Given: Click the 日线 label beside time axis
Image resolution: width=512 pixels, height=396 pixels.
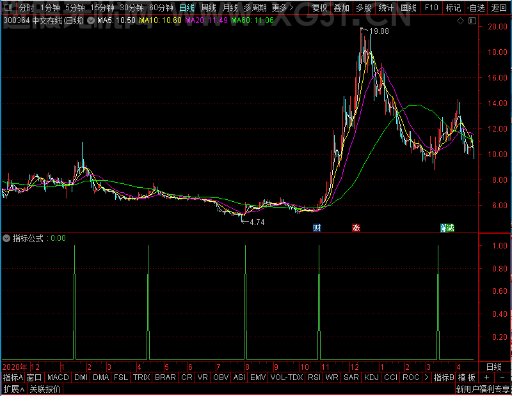Looking at the screenshot, I should [493, 367].
